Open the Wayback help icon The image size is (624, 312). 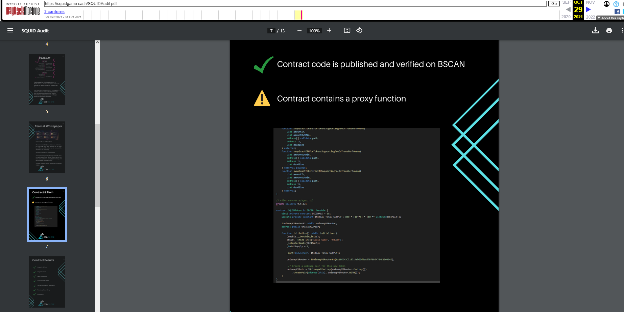pyautogui.click(x=616, y=4)
